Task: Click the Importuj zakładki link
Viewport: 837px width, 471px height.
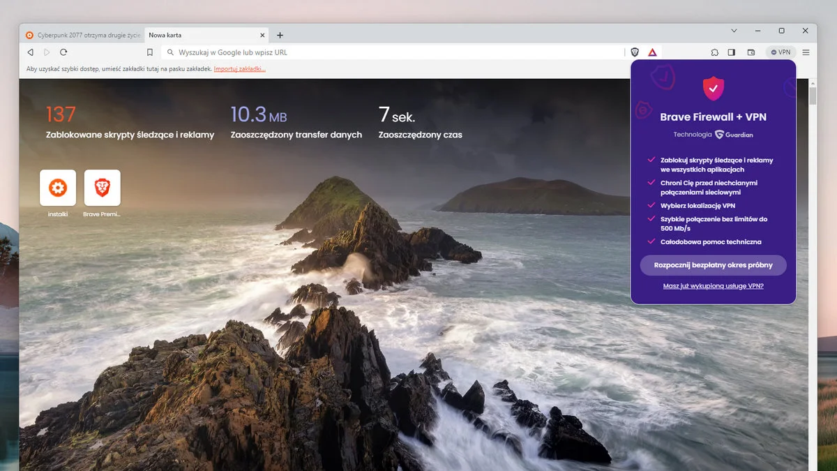Action: 239,69
